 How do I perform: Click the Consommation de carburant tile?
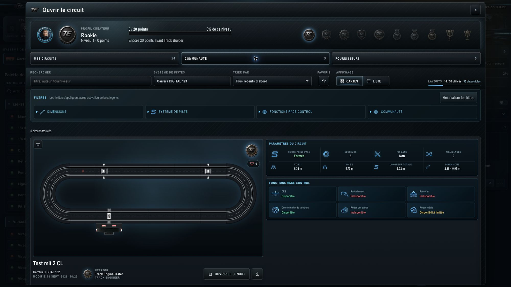(x=303, y=210)
